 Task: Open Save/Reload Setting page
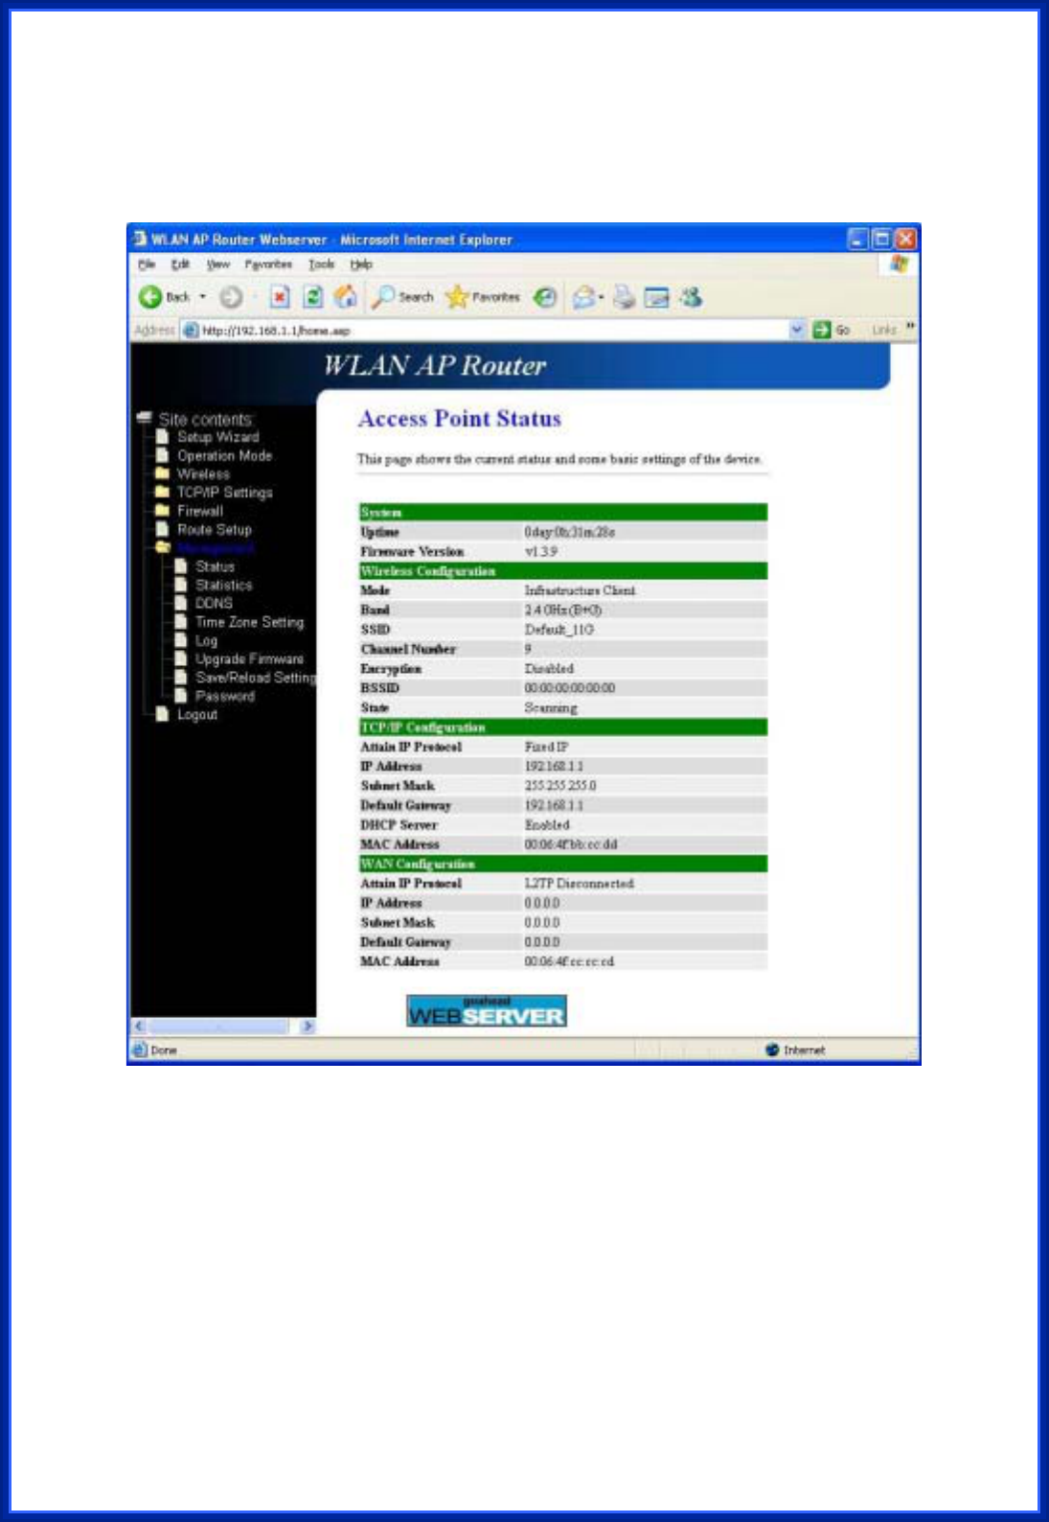click(x=255, y=678)
